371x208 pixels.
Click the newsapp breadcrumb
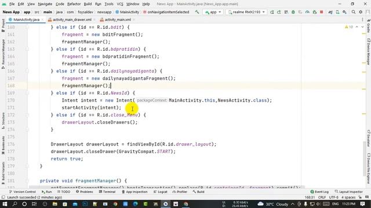point(104,12)
